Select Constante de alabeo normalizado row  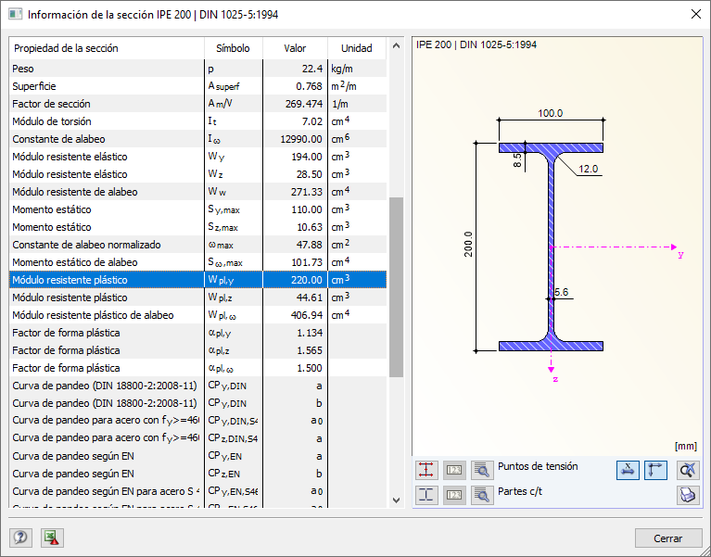pos(197,245)
